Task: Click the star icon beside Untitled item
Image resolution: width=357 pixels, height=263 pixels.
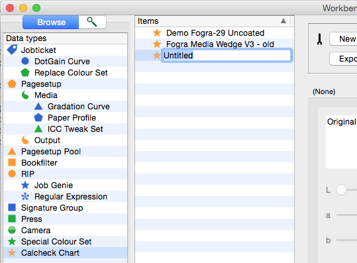Action: (x=156, y=56)
